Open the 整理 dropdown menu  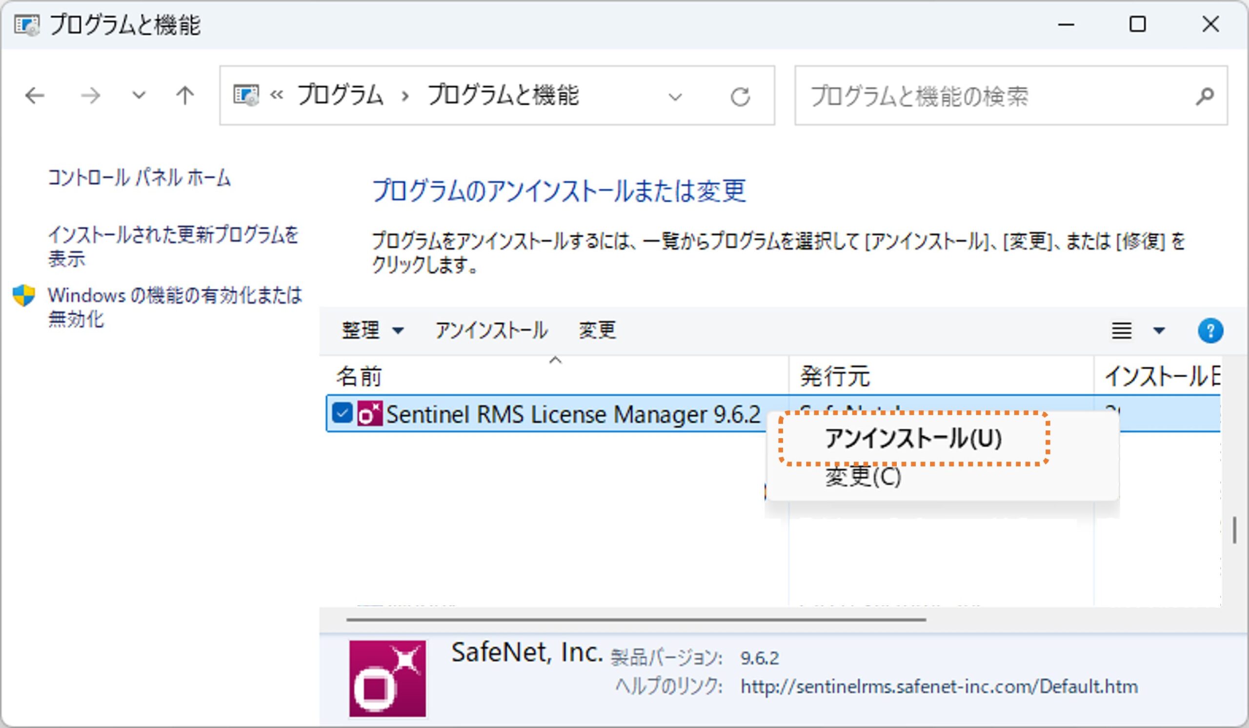pyautogui.click(x=373, y=330)
